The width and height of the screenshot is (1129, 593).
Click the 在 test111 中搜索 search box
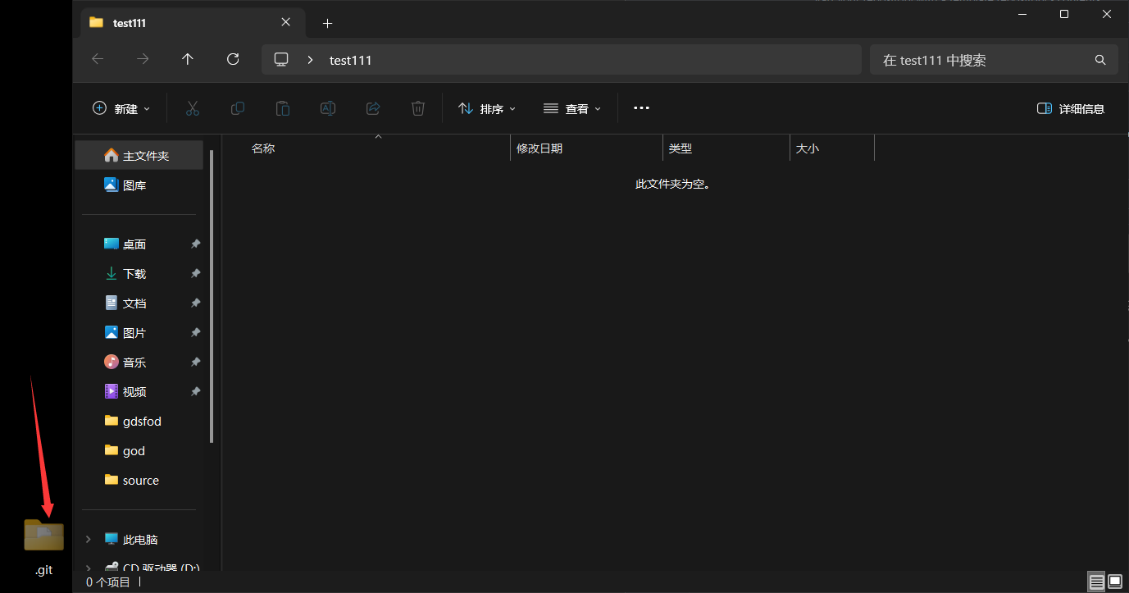click(984, 60)
